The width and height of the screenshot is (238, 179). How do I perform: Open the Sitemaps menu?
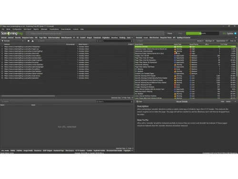point(44,29)
